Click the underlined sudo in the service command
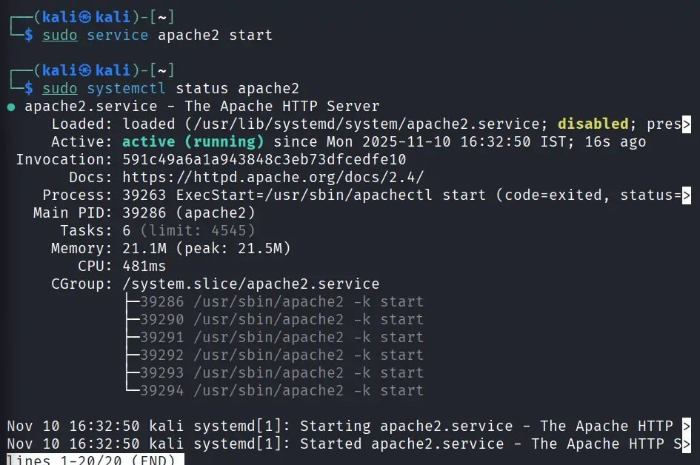This screenshot has width=700, height=465. pos(59,36)
